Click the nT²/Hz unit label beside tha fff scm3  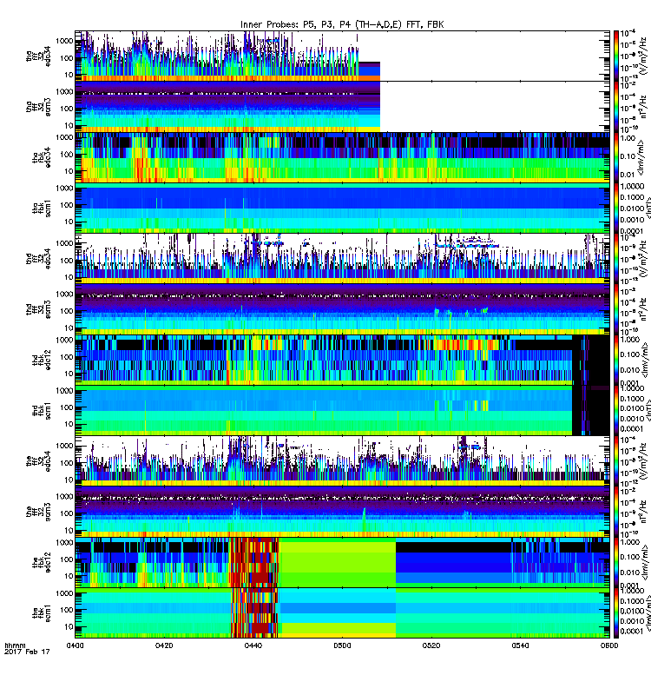coord(643,107)
